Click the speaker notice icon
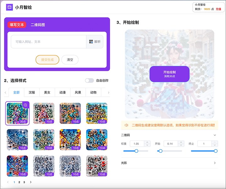The image size is (226, 189). pos(126,125)
